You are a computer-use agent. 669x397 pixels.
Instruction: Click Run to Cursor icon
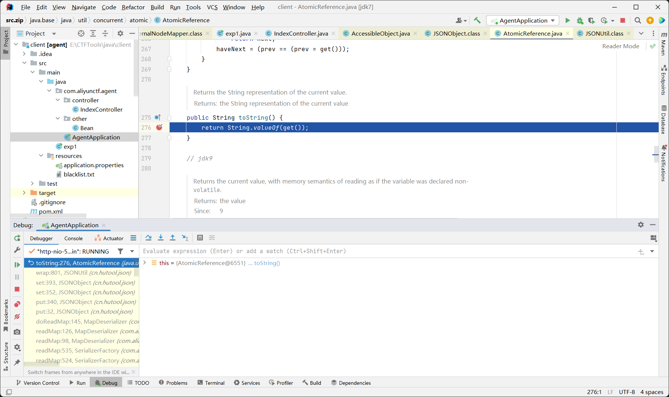click(x=185, y=238)
